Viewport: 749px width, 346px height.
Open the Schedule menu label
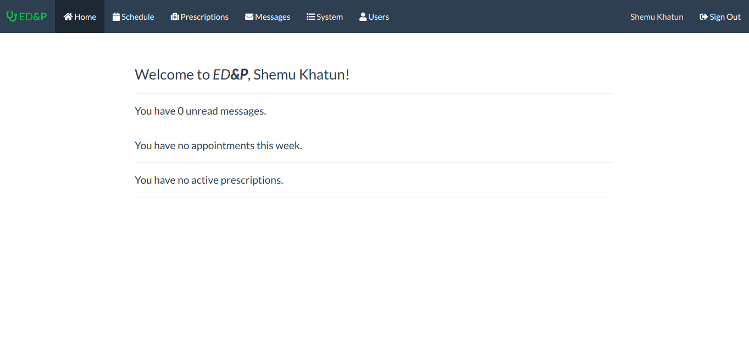click(x=138, y=17)
